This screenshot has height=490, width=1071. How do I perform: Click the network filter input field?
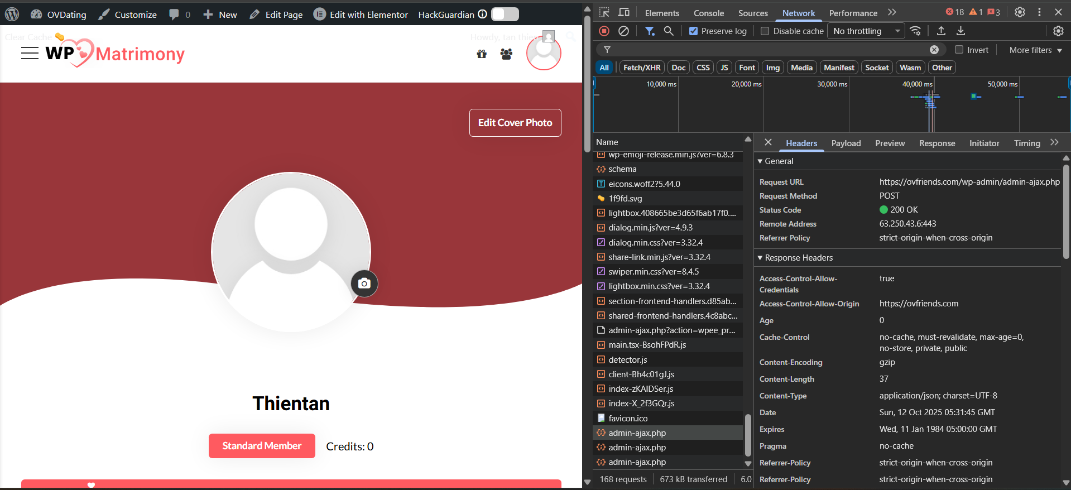point(770,50)
